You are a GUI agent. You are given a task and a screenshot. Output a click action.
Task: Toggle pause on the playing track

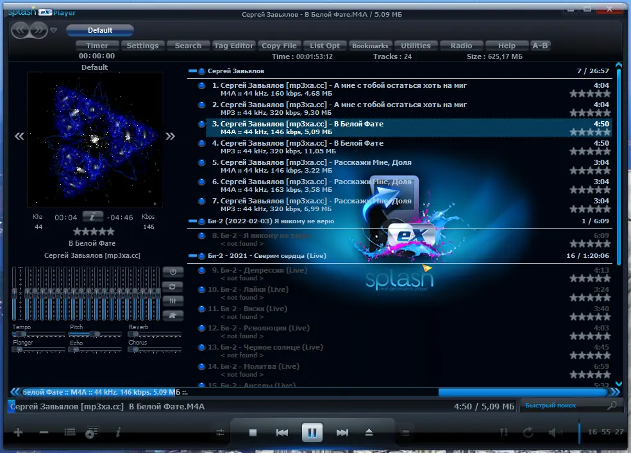coord(312,432)
